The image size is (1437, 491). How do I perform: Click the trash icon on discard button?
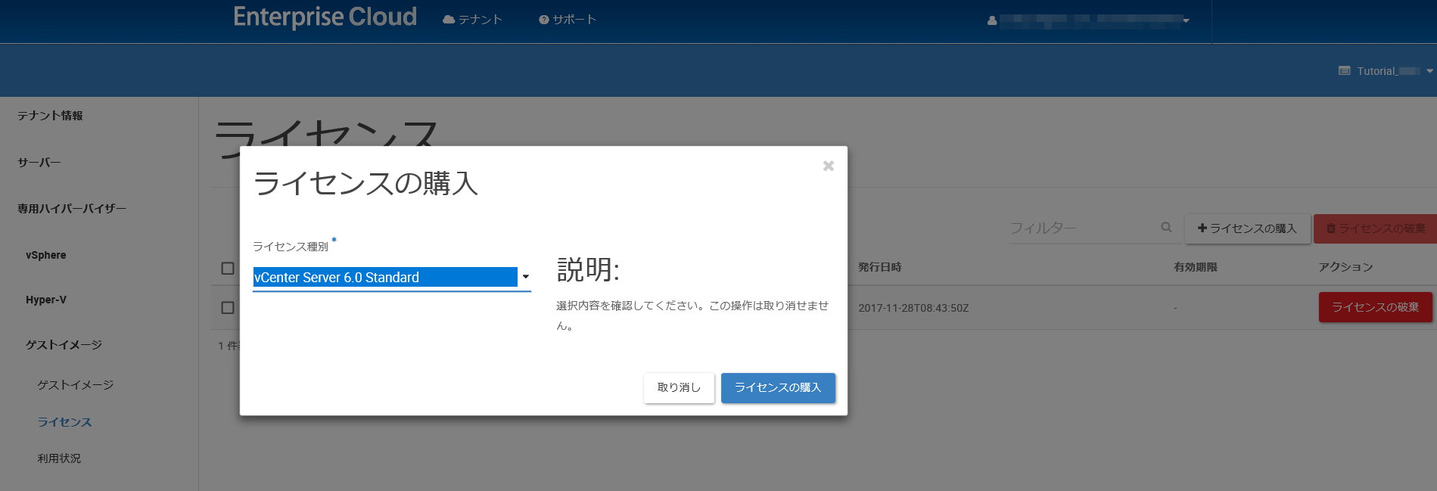[1331, 228]
